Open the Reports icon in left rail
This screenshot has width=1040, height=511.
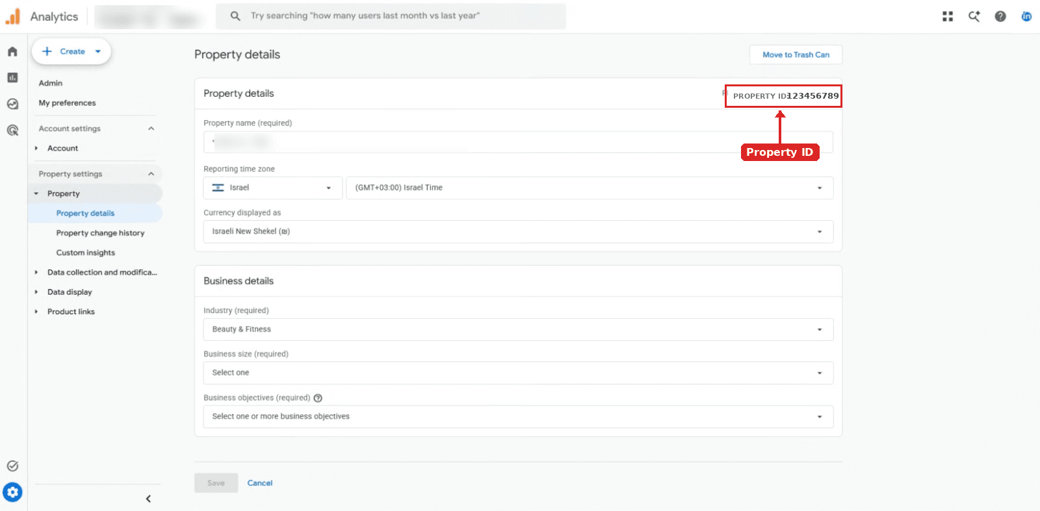(x=12, y=77)
